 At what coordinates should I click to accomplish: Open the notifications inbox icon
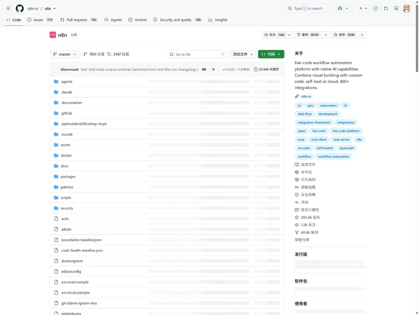click(396, 8)
